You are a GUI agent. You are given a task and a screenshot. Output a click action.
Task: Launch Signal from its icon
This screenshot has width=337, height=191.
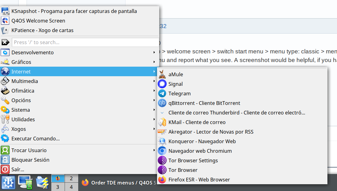point(162,84)
